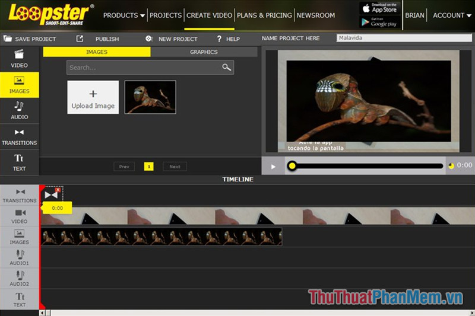Remove transition with the red X
Screen dimensions: 475x316
tap(58, 190)
